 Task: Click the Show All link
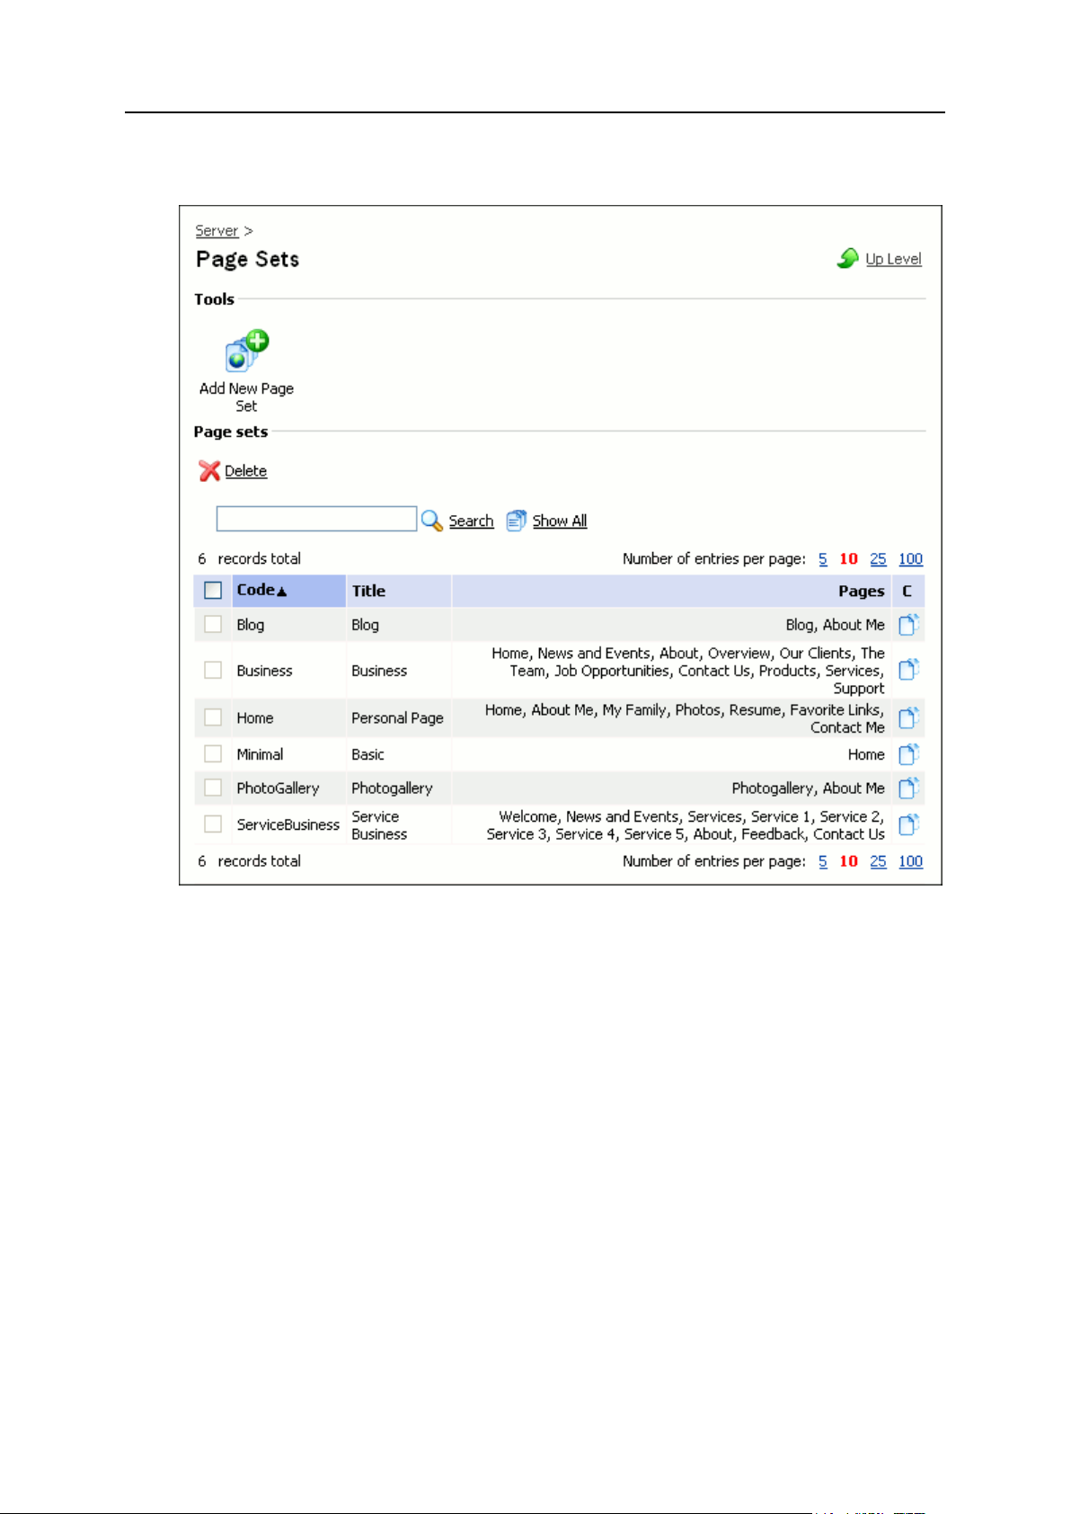coord(559,521)
